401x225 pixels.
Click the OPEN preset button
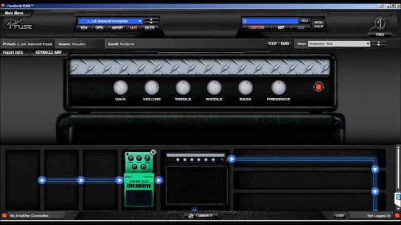[100, 27]
